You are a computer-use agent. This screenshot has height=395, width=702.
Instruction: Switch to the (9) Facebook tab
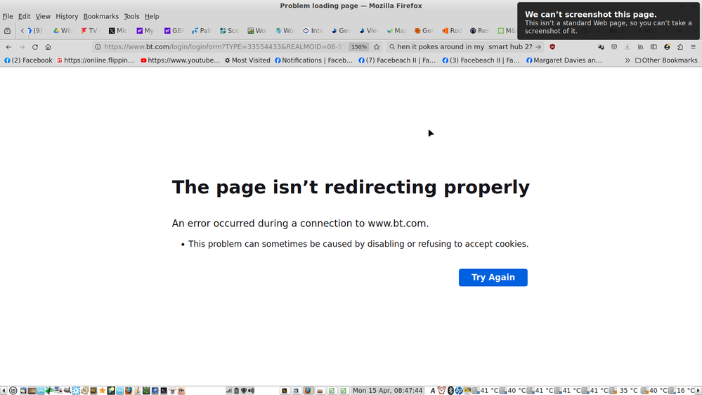tap(36, 31)
